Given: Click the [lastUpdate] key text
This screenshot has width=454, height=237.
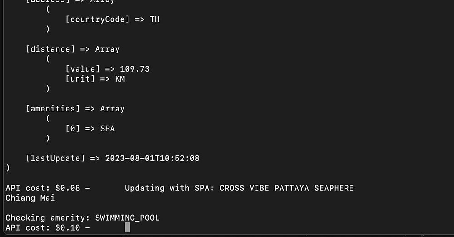Looking at the screenshot, I should click(55, 158).
